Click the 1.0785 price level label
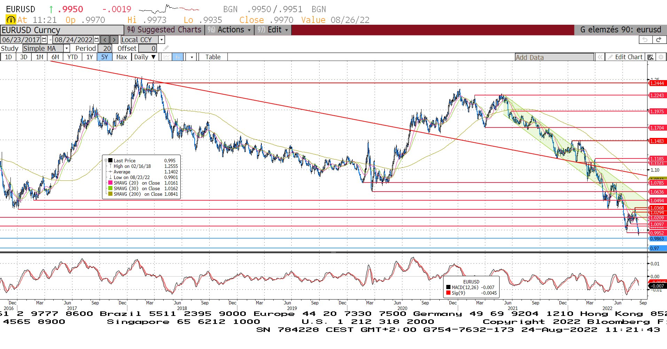Image resolution: width=667 pixels, height=349 pixels. click(657, 183)
